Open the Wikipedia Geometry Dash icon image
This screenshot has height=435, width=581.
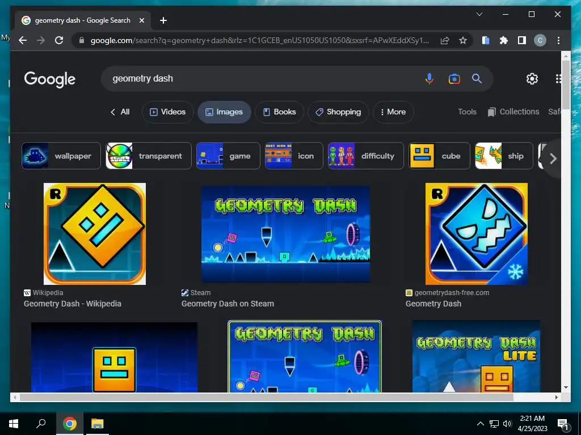tap(95, 234)
